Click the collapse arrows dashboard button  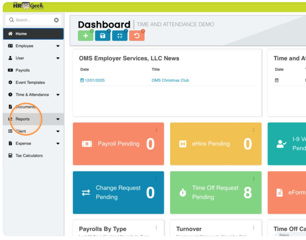click(x=120, y=36)
